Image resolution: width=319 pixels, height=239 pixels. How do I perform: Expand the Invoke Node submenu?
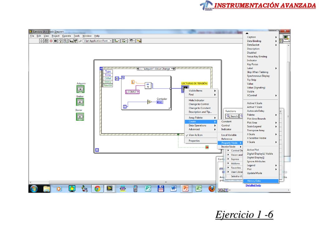tap(230, 147)
